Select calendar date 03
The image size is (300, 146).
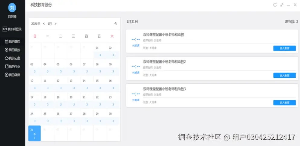35,67
